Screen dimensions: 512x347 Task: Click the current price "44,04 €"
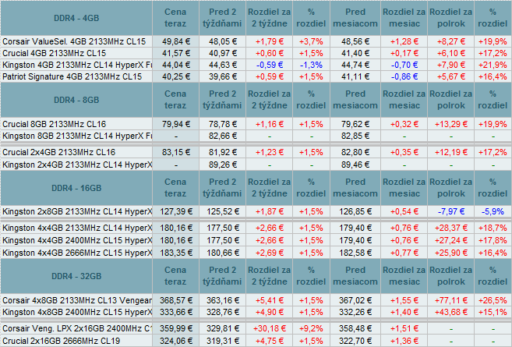[x=176, y=65]
